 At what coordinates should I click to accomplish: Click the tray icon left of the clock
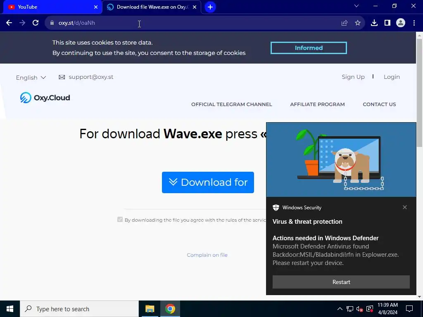[370, 309]
